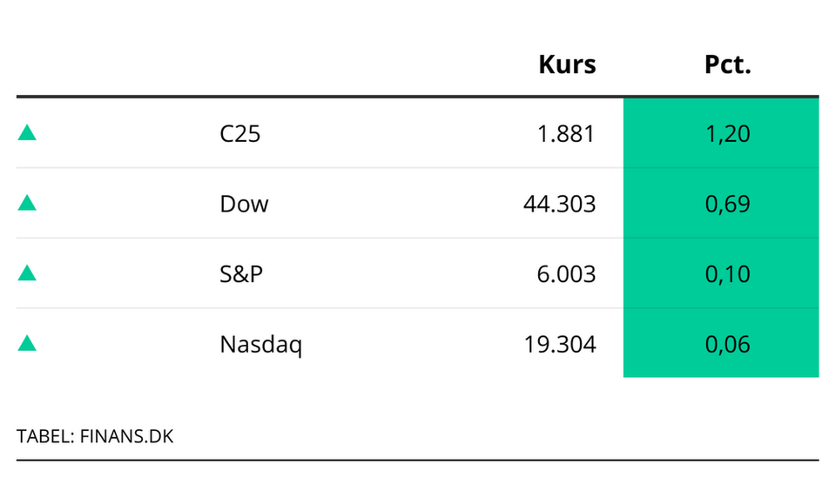Click the green up arrow beside S&P
The width and height of the screenshot is (836, 478).
[x=27, y=273]
